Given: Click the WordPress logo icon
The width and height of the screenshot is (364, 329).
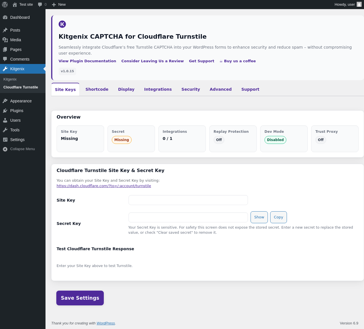Looking at the screenshot, I should point(5,5).
